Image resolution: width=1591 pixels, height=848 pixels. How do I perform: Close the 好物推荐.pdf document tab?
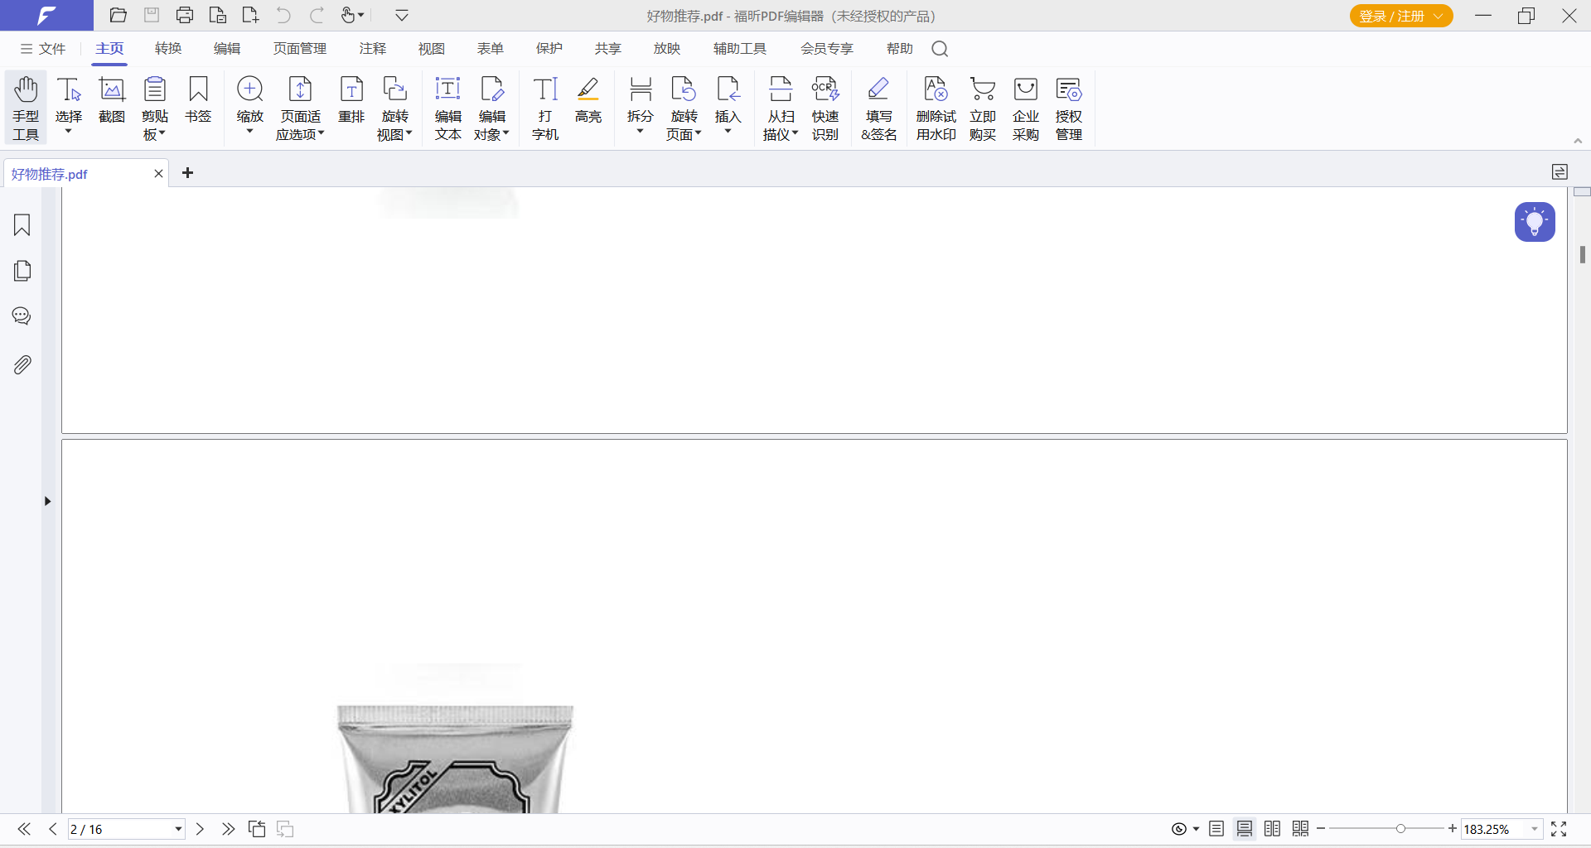coord(158,173)
